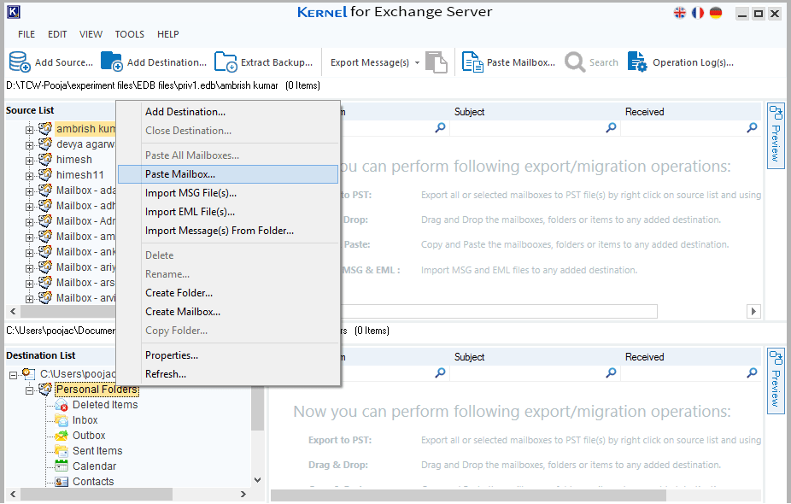Screen dimensions: 791x504
Task: Click the Subject filter search field
Action: click(527, 128)
